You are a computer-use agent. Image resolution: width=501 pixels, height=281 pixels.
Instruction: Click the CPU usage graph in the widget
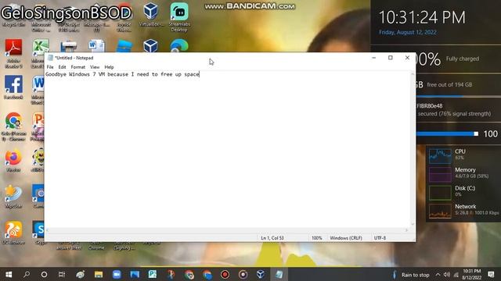tap(440, 156)
